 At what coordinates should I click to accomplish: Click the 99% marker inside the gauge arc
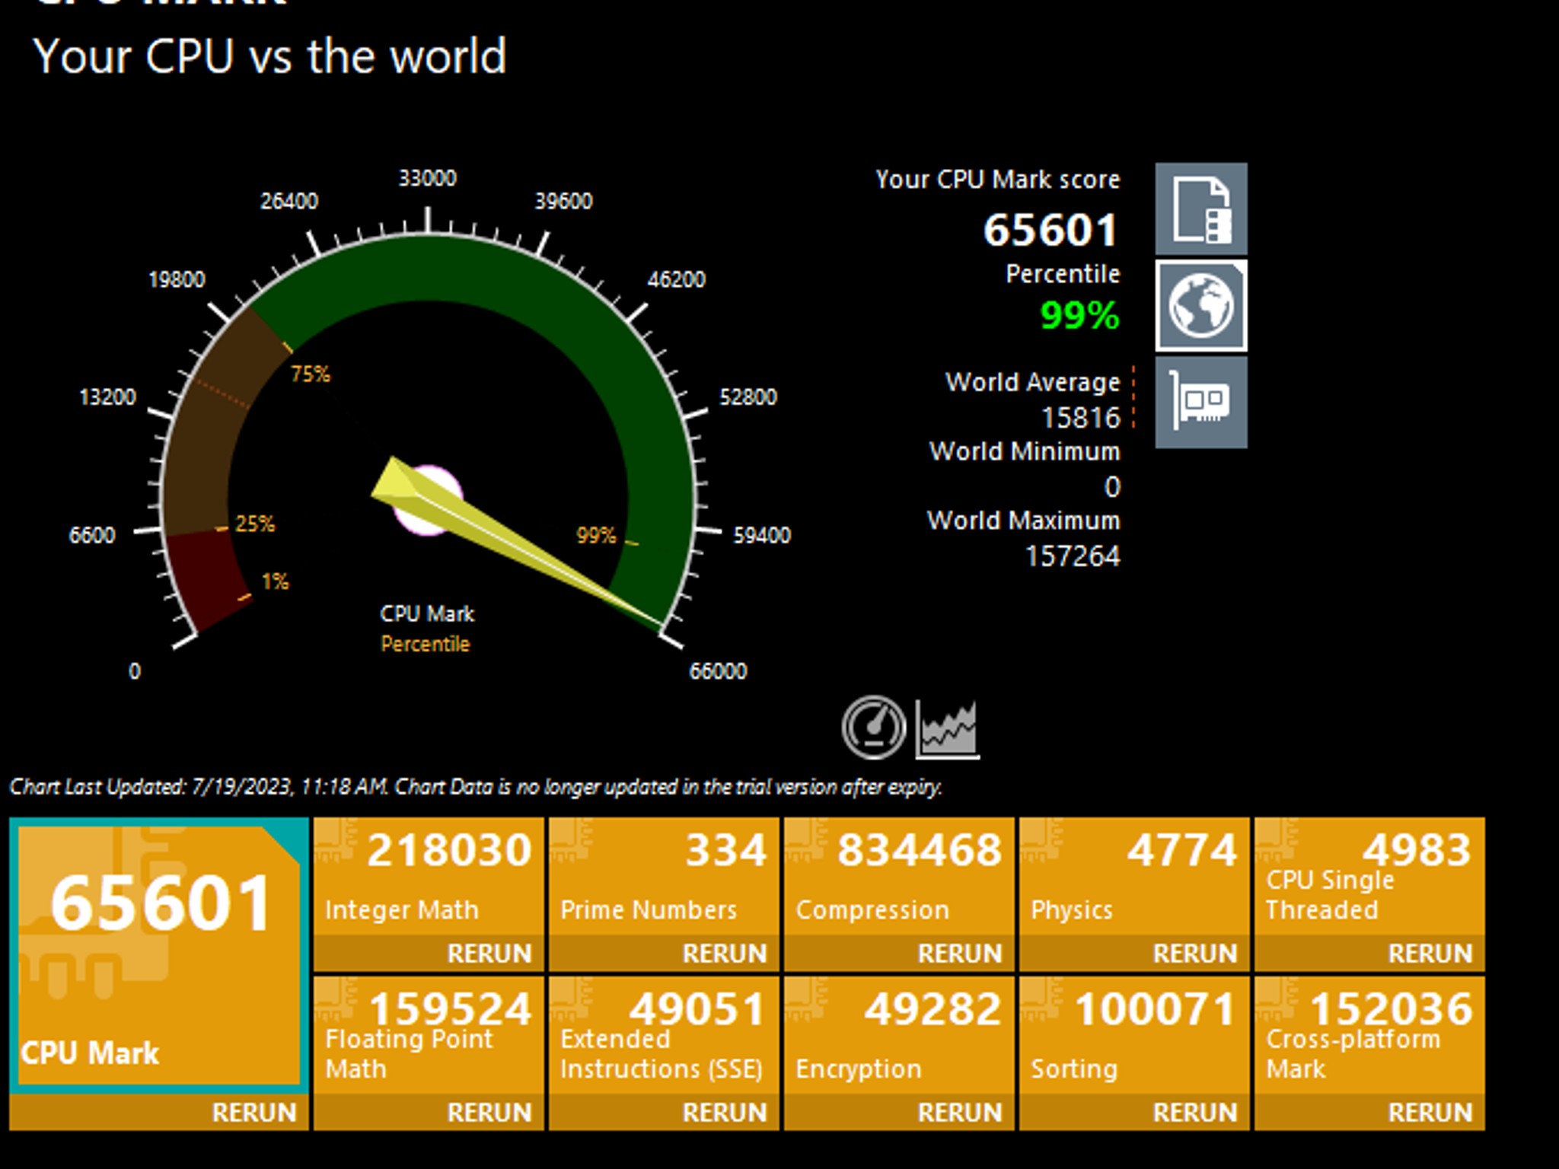597,536
